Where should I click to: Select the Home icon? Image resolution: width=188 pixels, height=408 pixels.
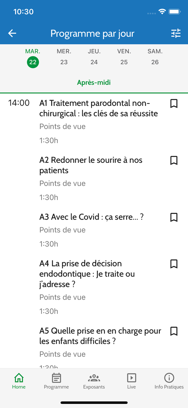tap(19, 378)
